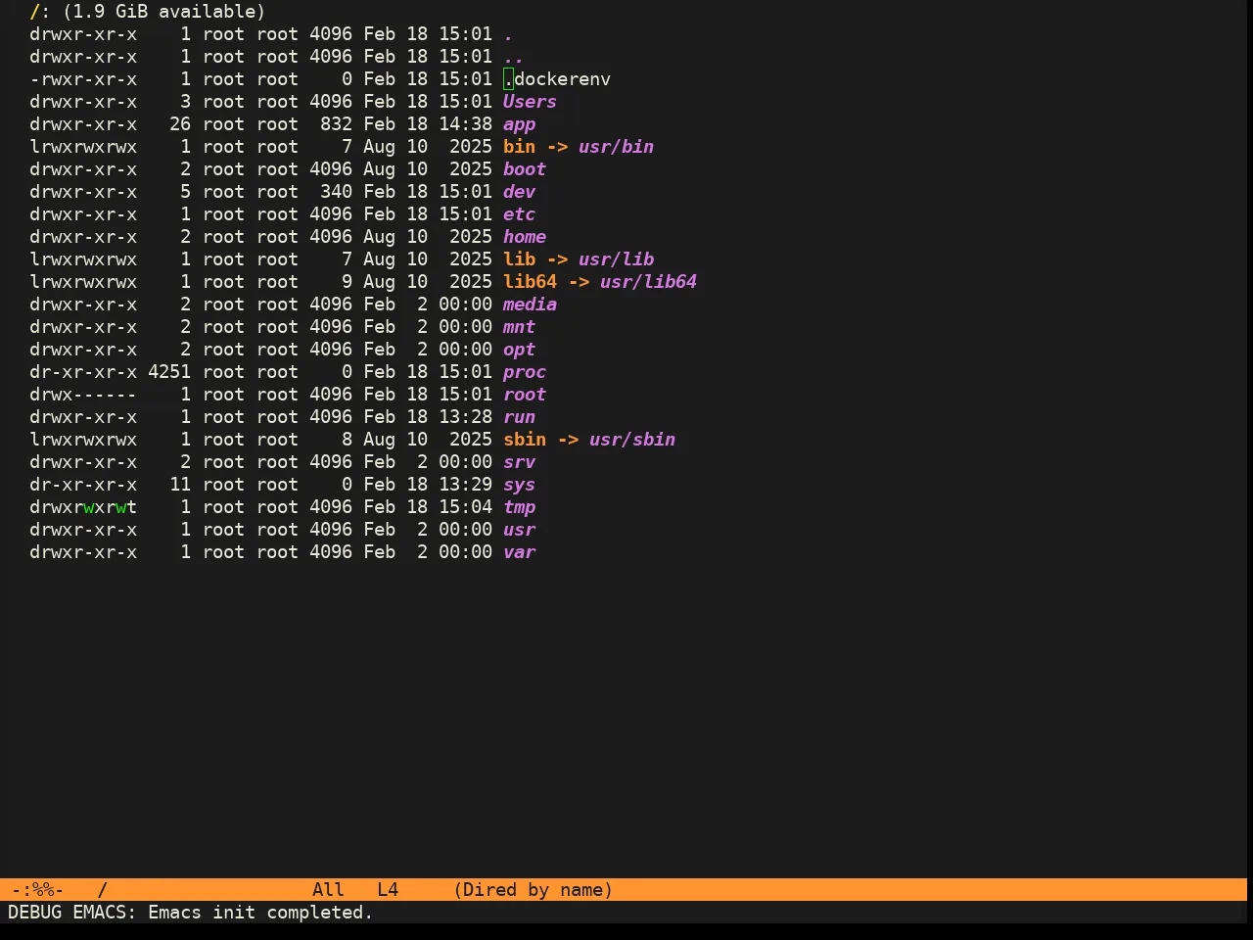This screenshot has height=940, width=1253.
Task: Open the dev directory
Action: 519,192
